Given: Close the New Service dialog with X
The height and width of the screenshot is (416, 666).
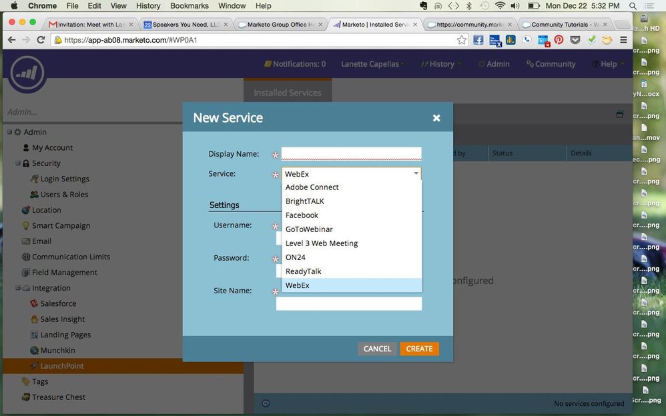Looking at the screenshot, I should coord(436,118).
